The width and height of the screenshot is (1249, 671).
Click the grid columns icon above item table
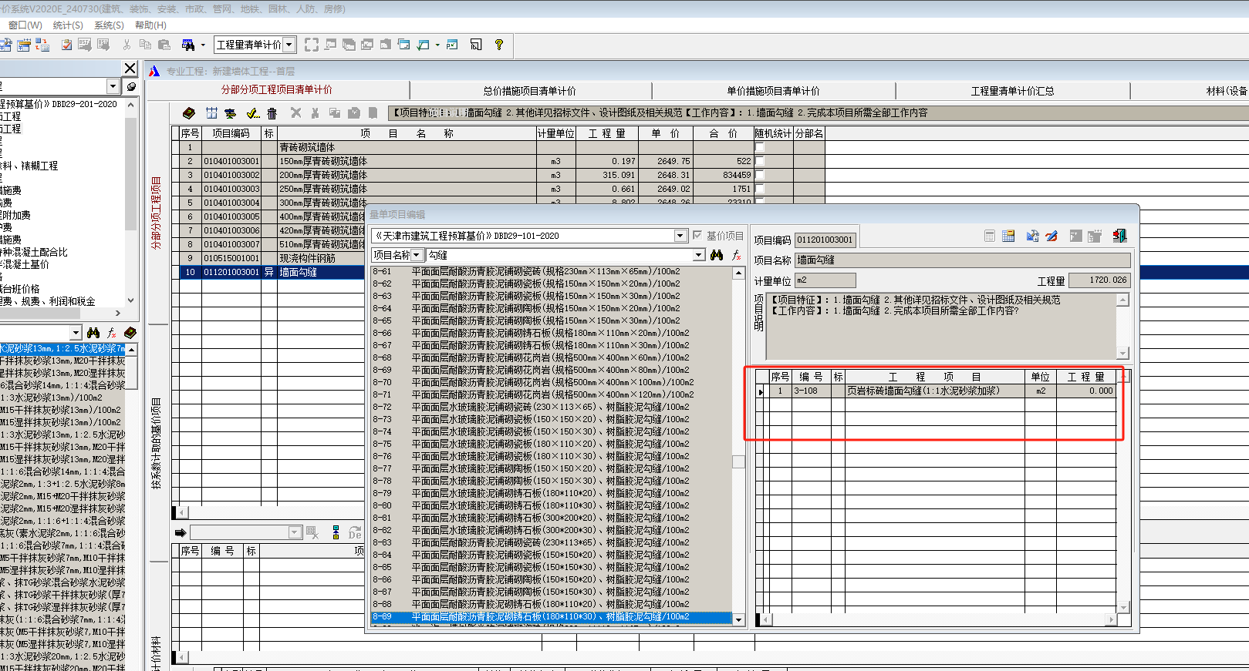coord(211,113)
